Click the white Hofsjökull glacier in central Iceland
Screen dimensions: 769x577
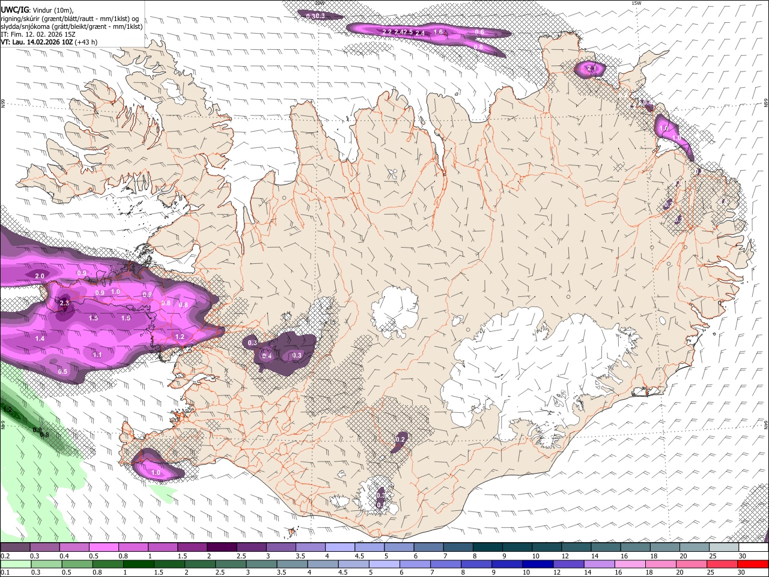(x=395, y=311)
